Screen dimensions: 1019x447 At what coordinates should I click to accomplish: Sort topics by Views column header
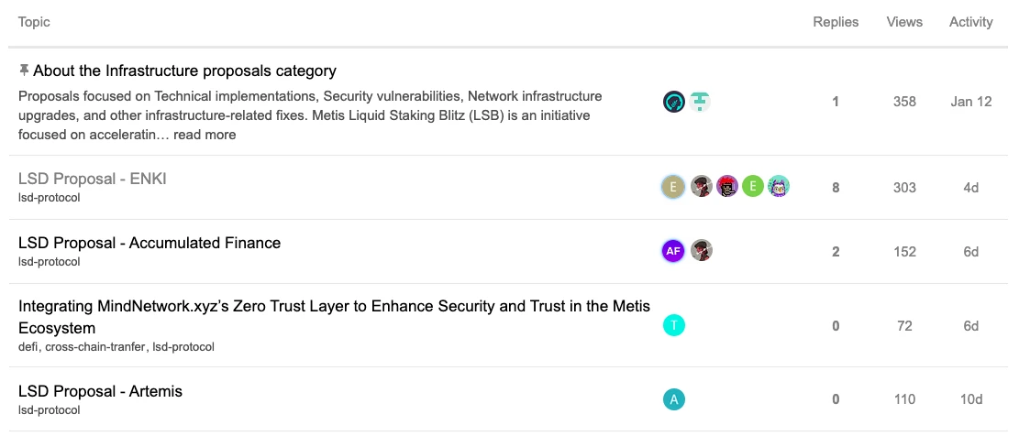[904, 22]
